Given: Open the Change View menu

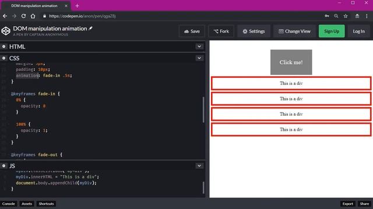Looking at the screenshot, I should point(294,31).
